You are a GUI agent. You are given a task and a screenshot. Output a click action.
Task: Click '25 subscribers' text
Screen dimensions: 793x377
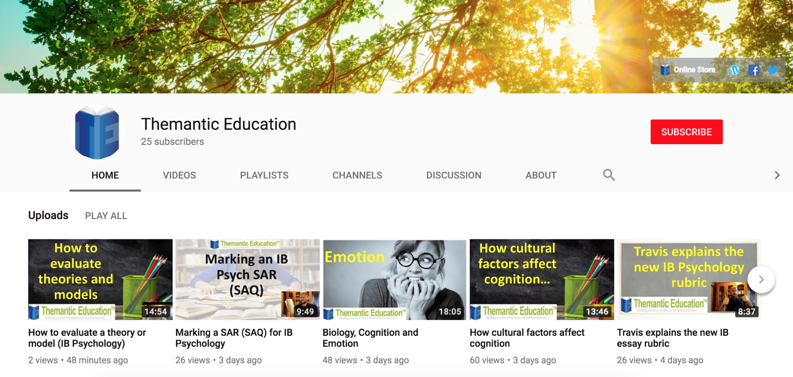pos(172,142)
